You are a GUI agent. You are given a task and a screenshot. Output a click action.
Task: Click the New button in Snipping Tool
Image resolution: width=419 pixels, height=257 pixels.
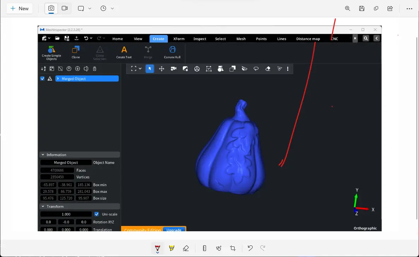[19, 8]
